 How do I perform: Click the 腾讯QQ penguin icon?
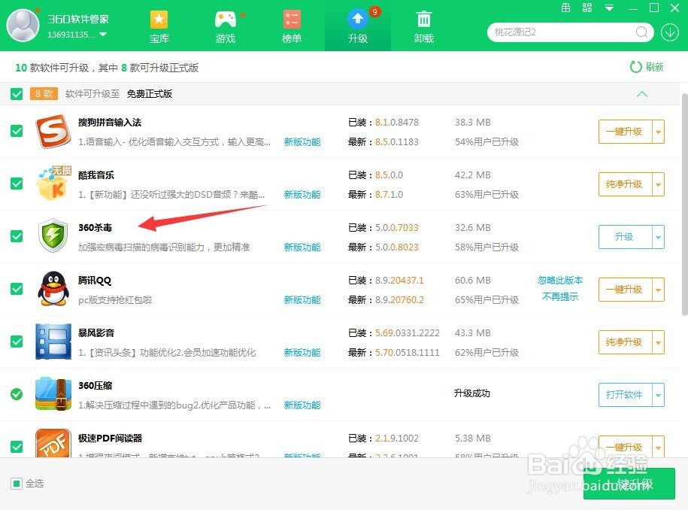[x=53, y=289]
